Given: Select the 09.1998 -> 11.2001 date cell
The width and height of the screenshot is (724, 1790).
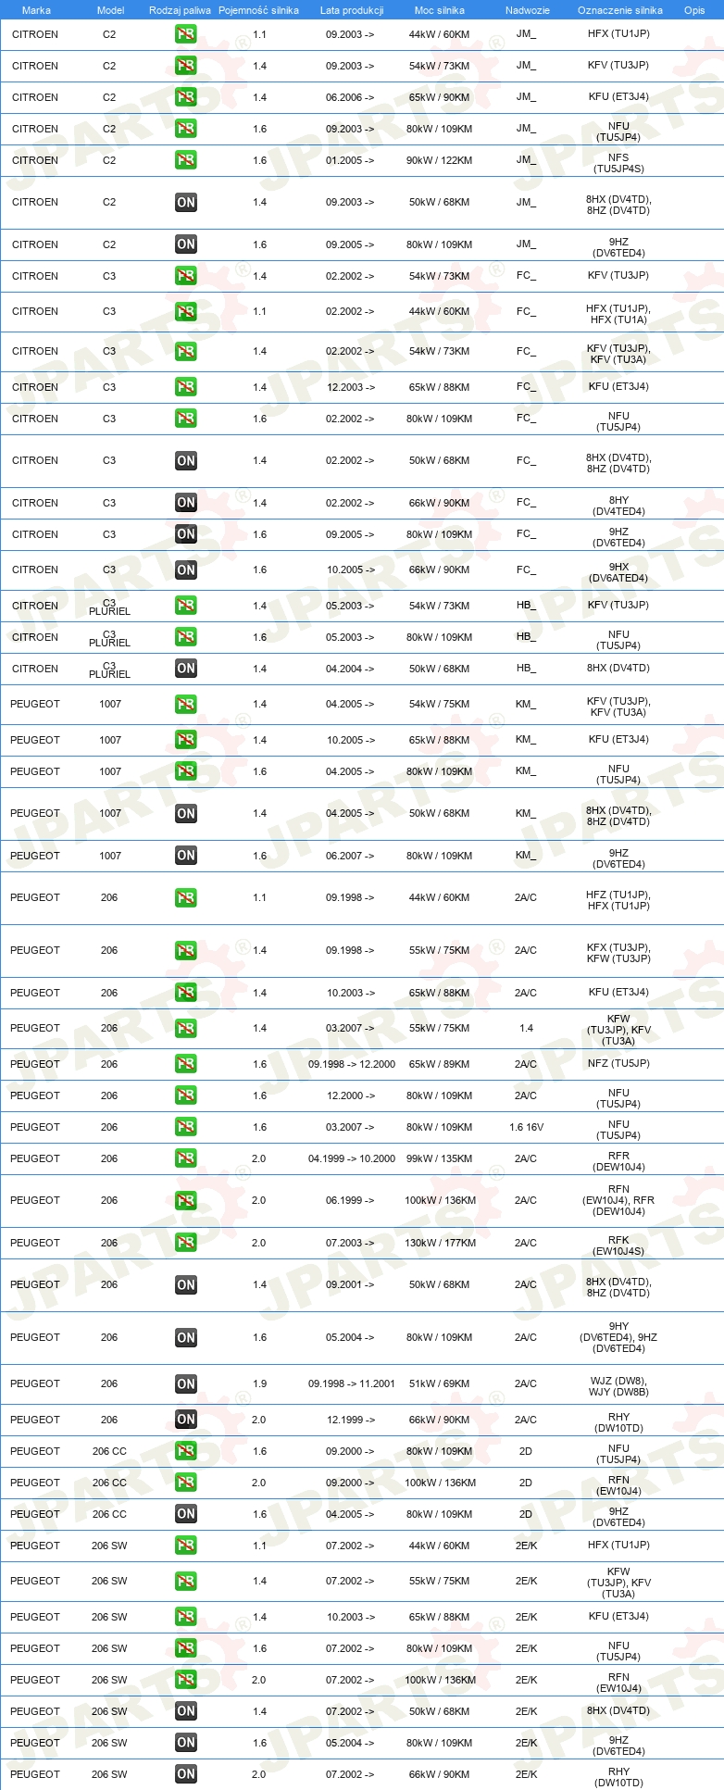Looking at the screenshot, I should click(352, 1383).
